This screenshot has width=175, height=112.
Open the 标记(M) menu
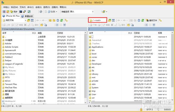(14, 7)
